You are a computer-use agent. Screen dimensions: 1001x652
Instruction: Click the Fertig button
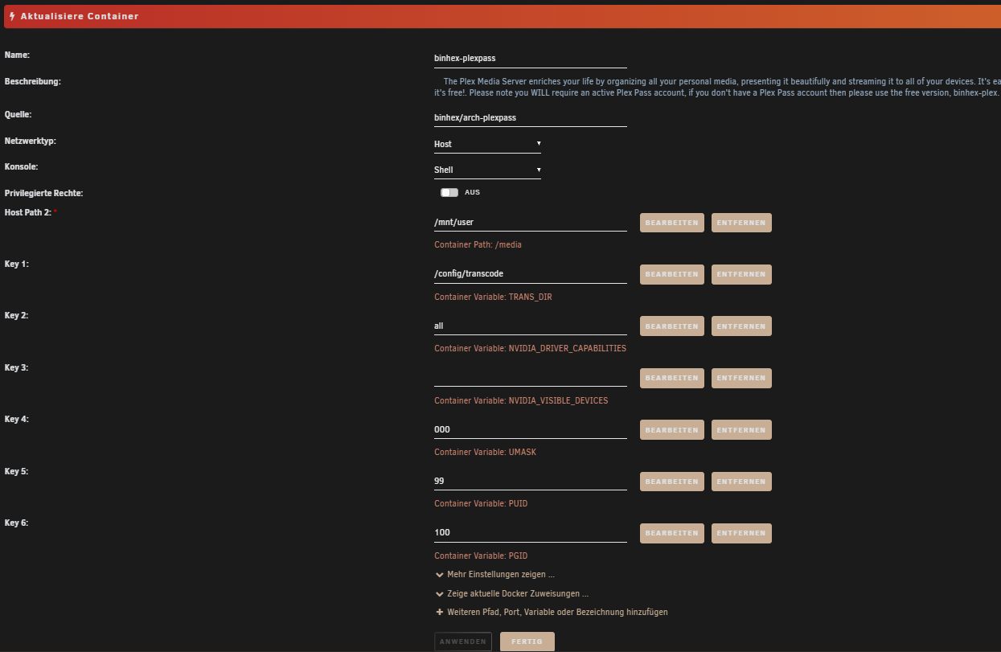pos(527,642)
